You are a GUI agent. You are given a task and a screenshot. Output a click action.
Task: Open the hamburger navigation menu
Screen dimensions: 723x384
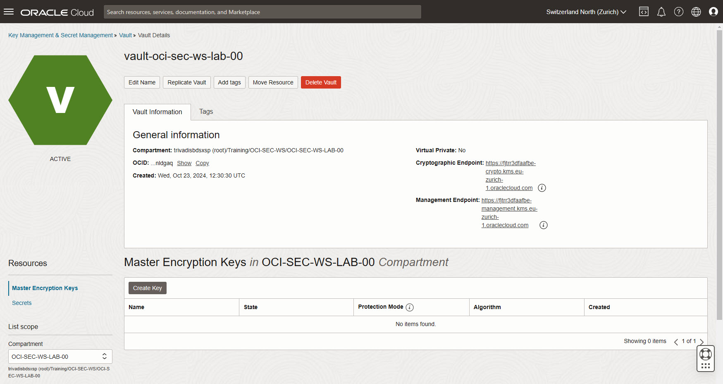[x=9, y=12]
